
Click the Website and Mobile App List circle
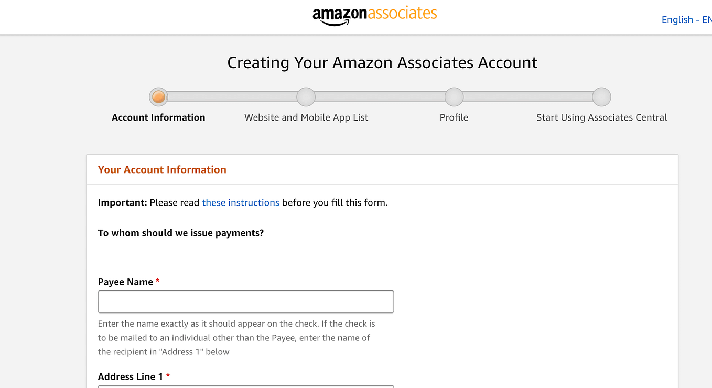pyautogui.click(x=306, y=96)
